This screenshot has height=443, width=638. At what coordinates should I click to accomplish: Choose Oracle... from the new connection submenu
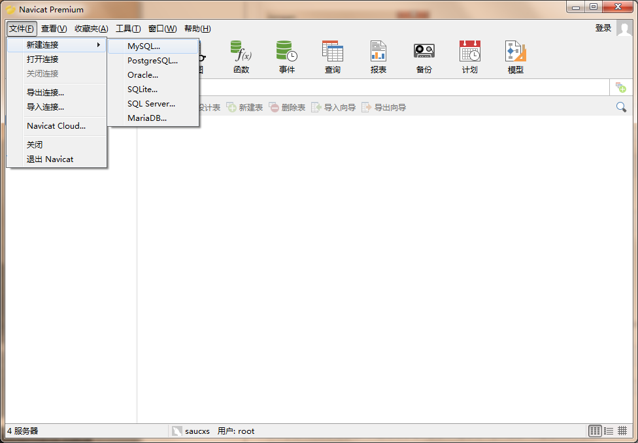click(x=153, y=75)
